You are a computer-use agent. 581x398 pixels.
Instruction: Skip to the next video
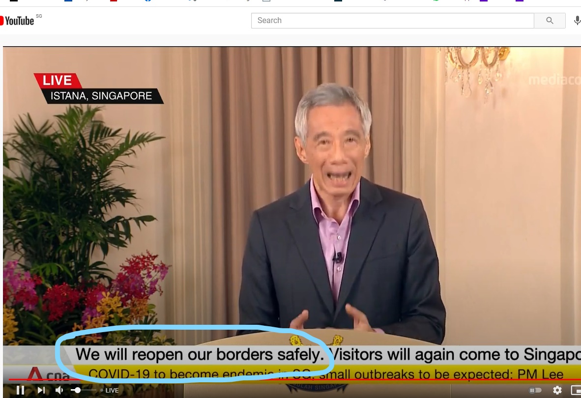point(41,390)
